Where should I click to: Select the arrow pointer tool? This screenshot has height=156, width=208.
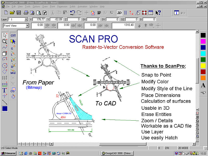point(5,35)
